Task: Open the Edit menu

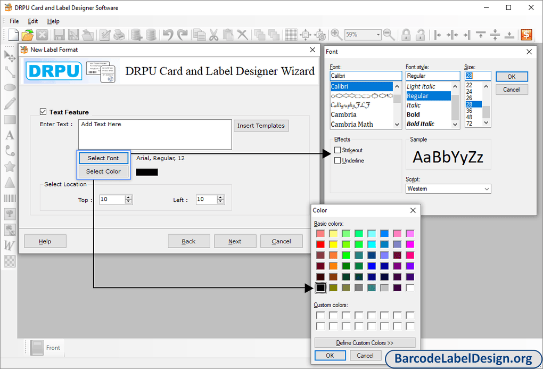Action: click(33, 21)
